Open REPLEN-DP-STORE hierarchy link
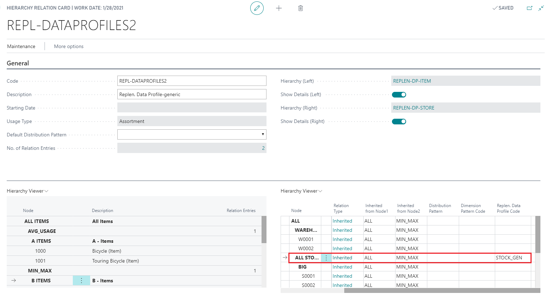Viewport: 545px width, 300px height. click(414, 108)
